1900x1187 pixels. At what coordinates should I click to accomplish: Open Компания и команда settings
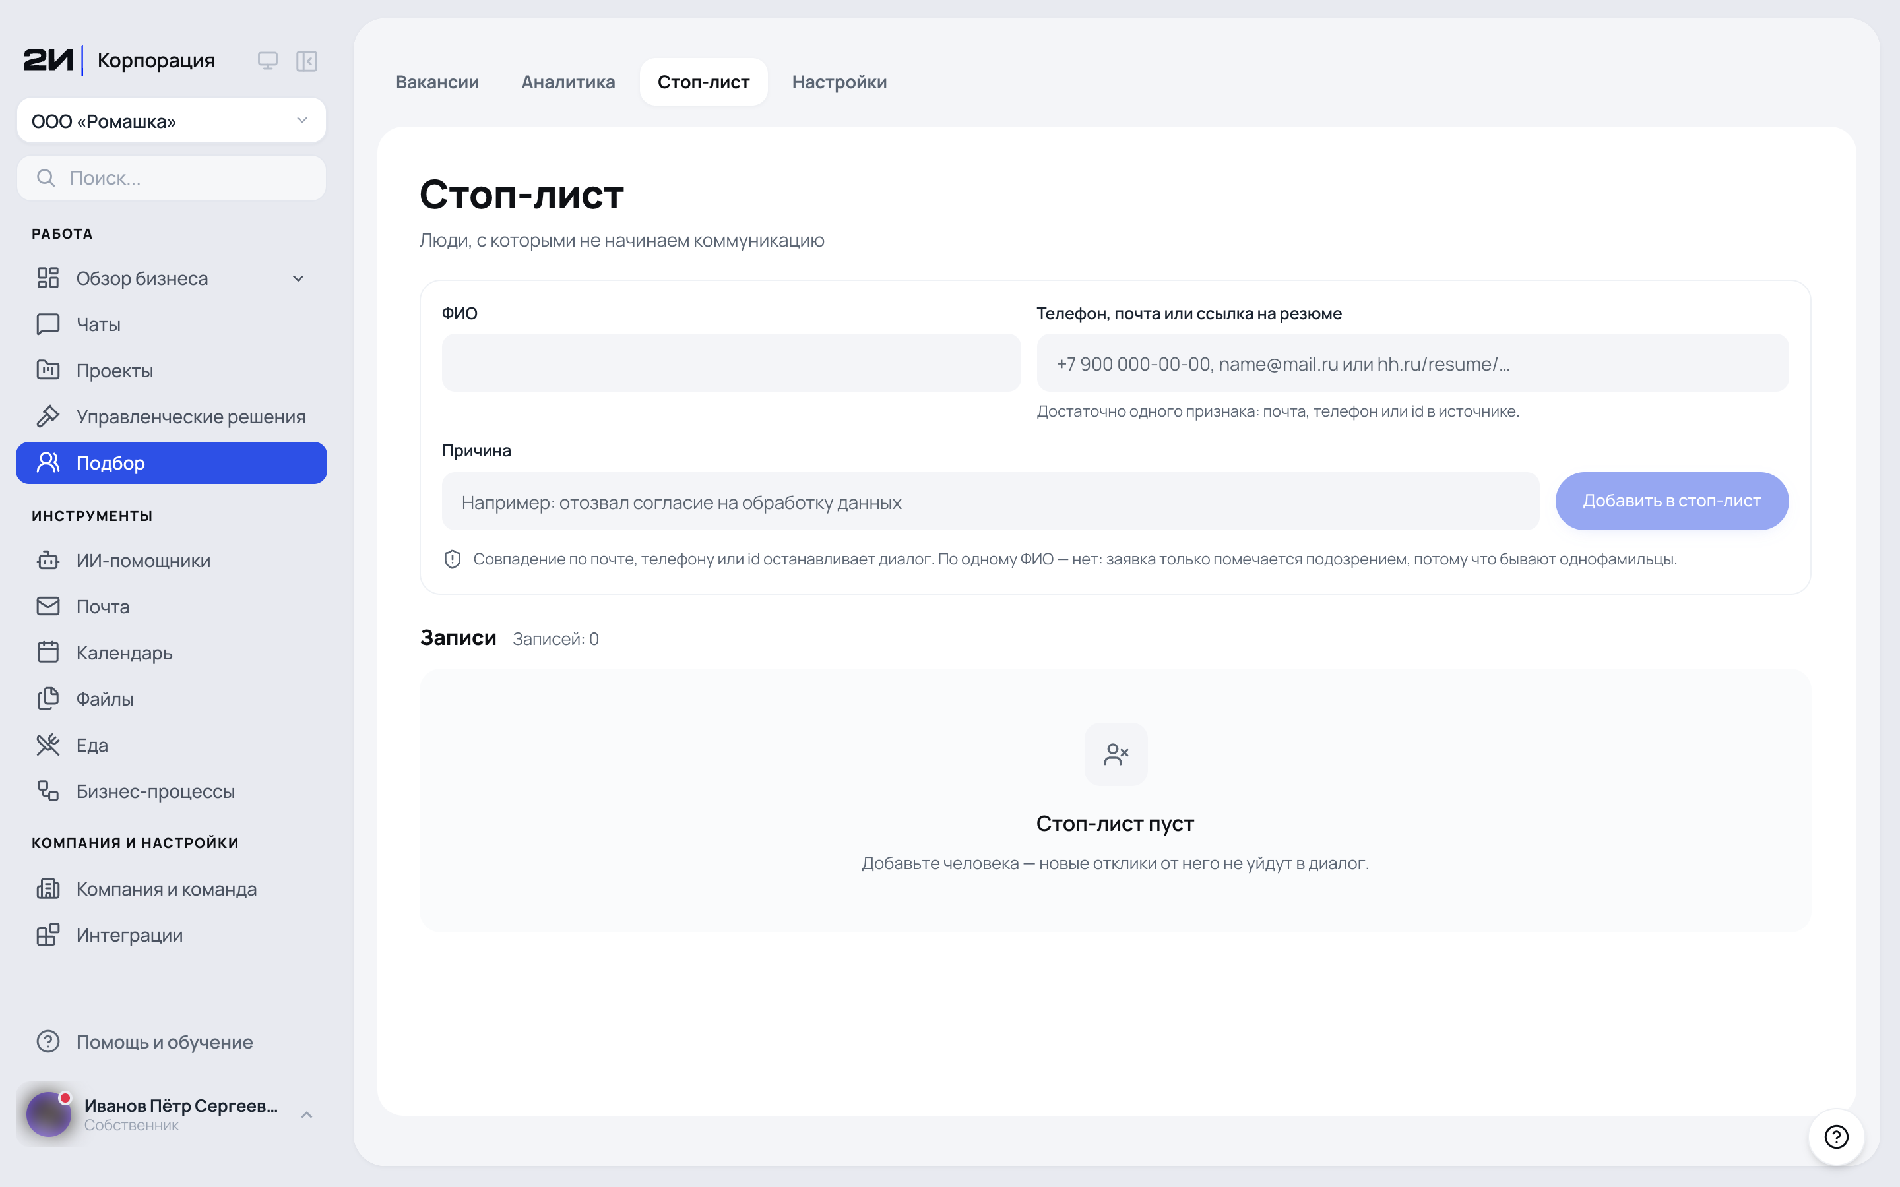pyautogui.click(x=171, y=889)
